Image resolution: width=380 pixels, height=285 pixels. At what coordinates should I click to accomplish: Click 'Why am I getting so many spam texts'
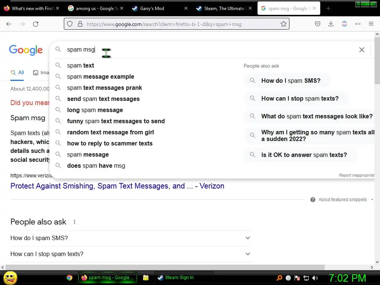tap(310, 135)
